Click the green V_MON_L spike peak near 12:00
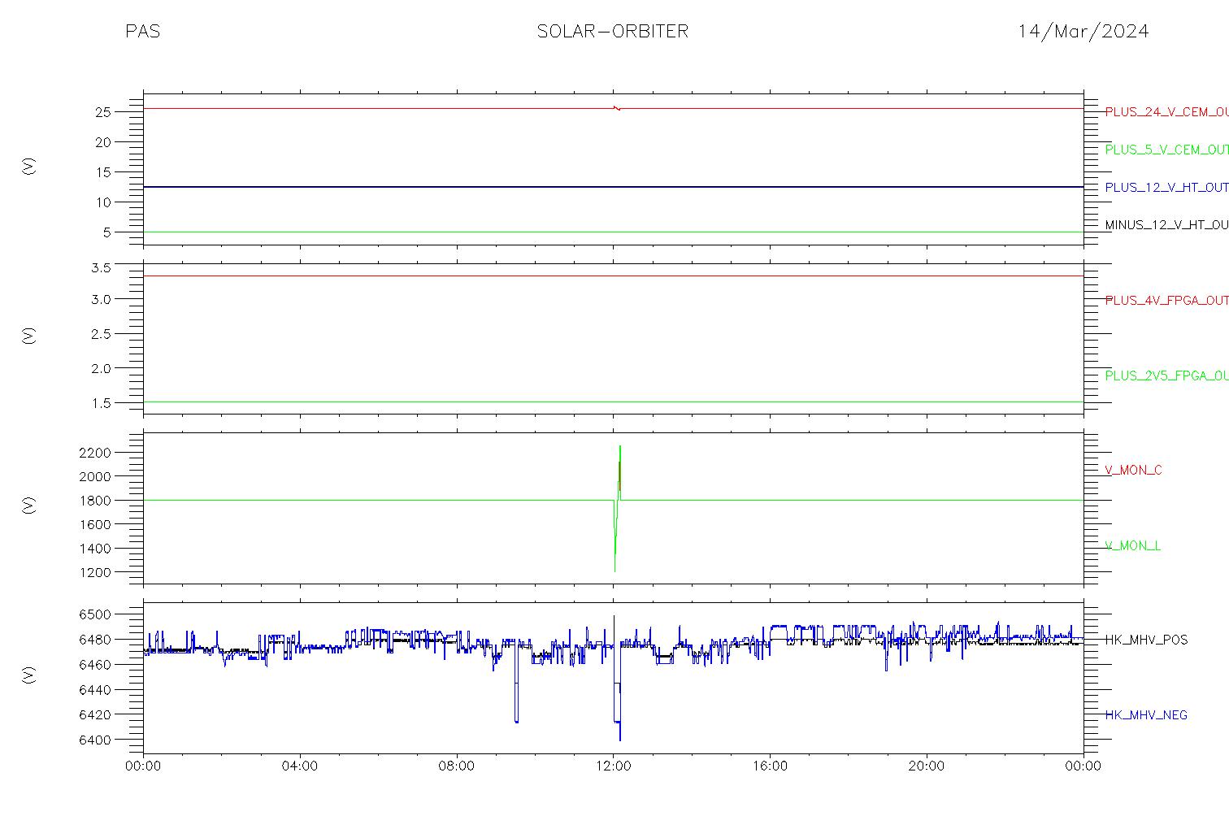This screenshot has height=829, width=1229. 620,447
